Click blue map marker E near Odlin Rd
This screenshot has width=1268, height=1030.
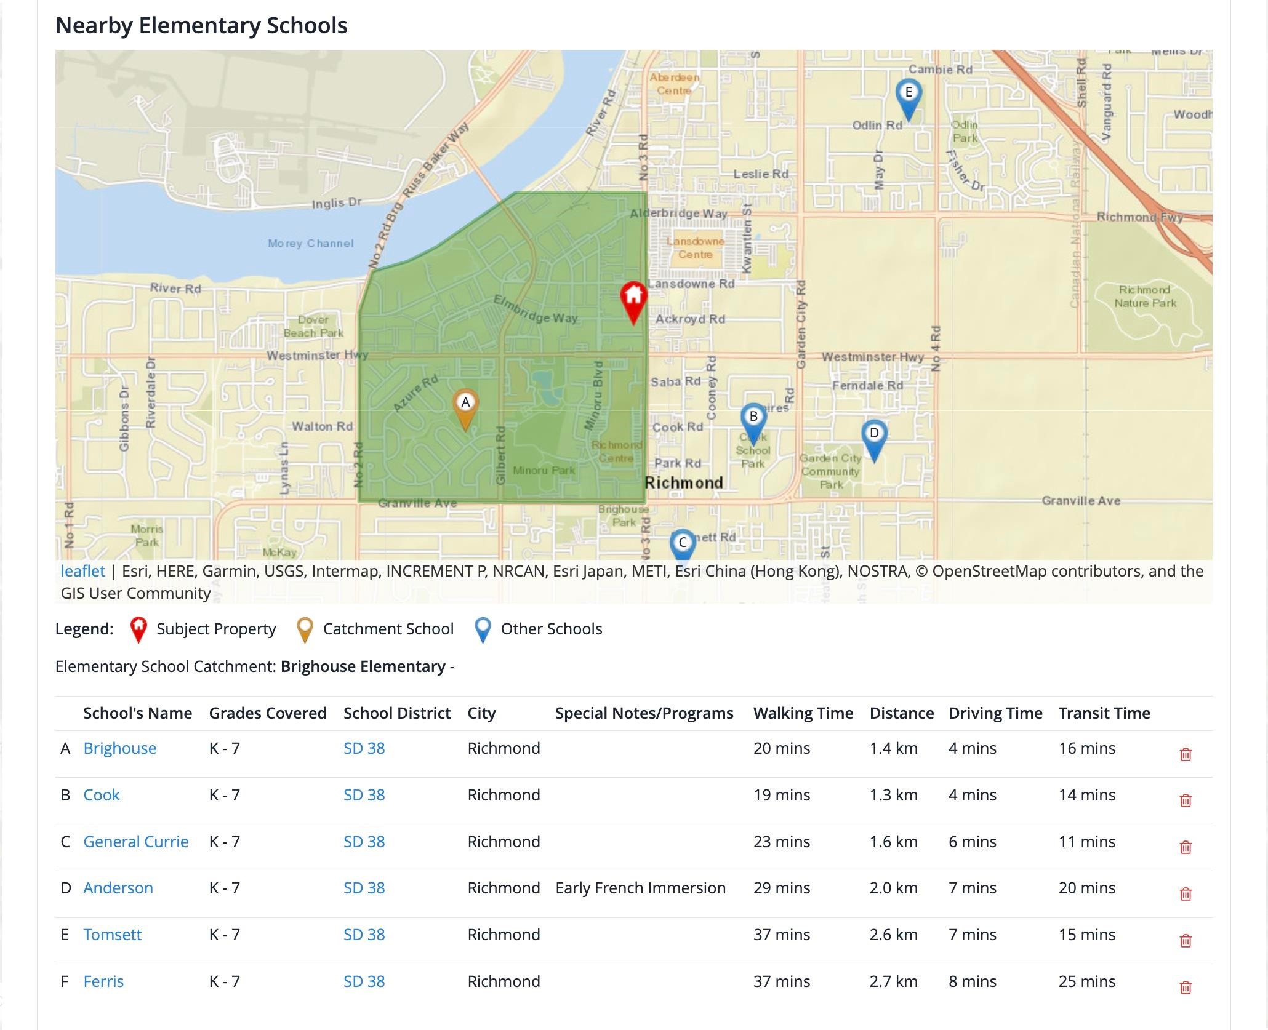click(x=908, y=97)
